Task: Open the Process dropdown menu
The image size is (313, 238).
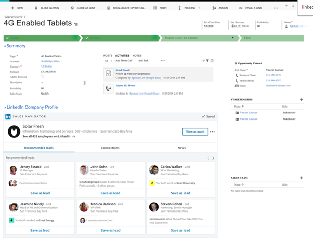Action: 189,8
